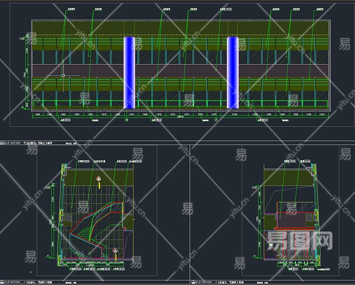Image resolution: width=355 pixels, height=285 pixels.
Task: Select the right blue column in top elevation
Action: [233, 72]
